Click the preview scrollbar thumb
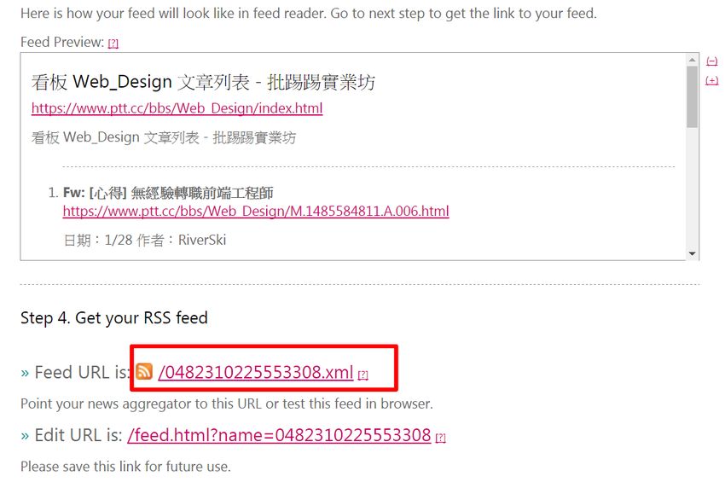725x488 pixels. click(692, 96)
